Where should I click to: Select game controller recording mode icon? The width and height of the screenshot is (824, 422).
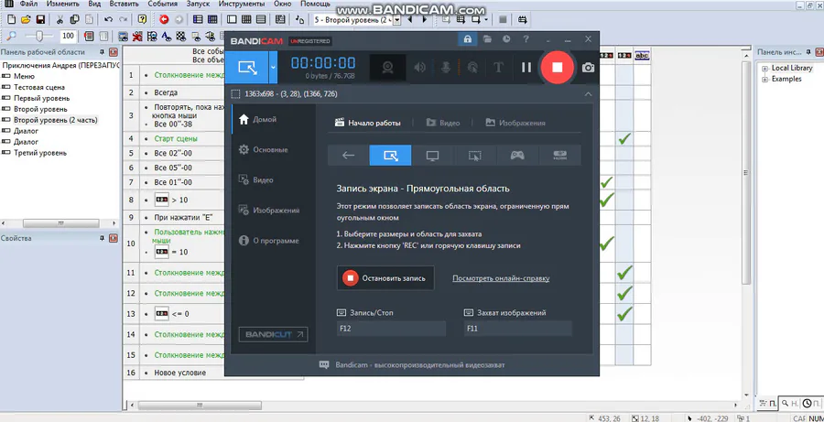tap(517, 156)
